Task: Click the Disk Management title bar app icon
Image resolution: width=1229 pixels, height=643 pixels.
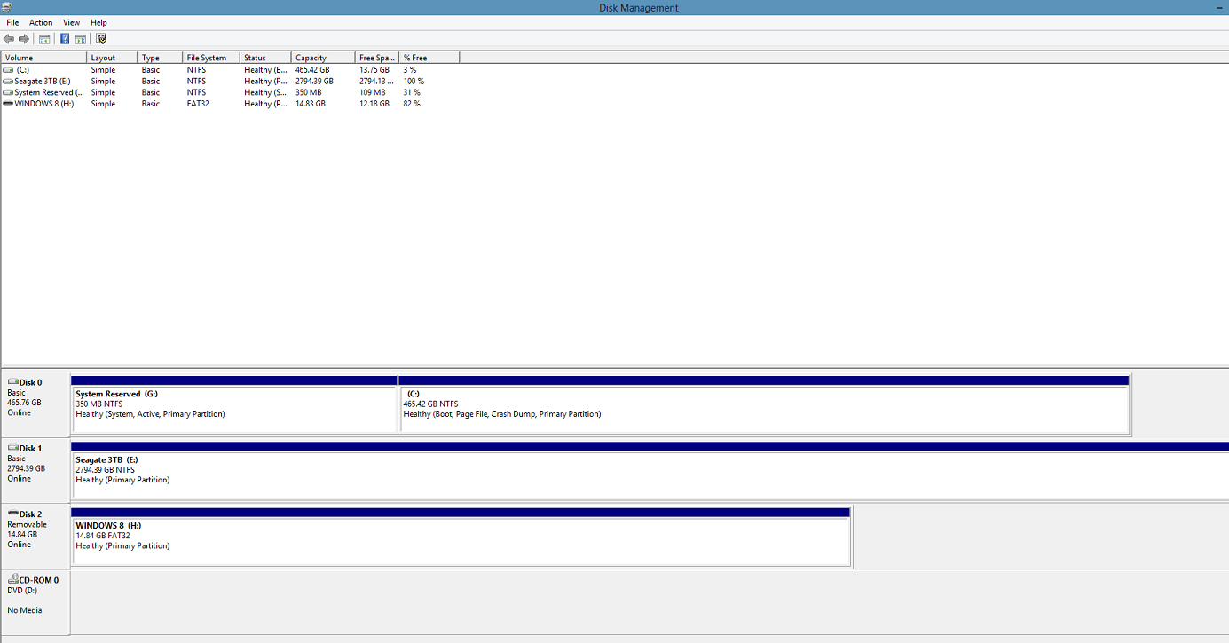Action: pyautogui.click(x=8, y=7)
